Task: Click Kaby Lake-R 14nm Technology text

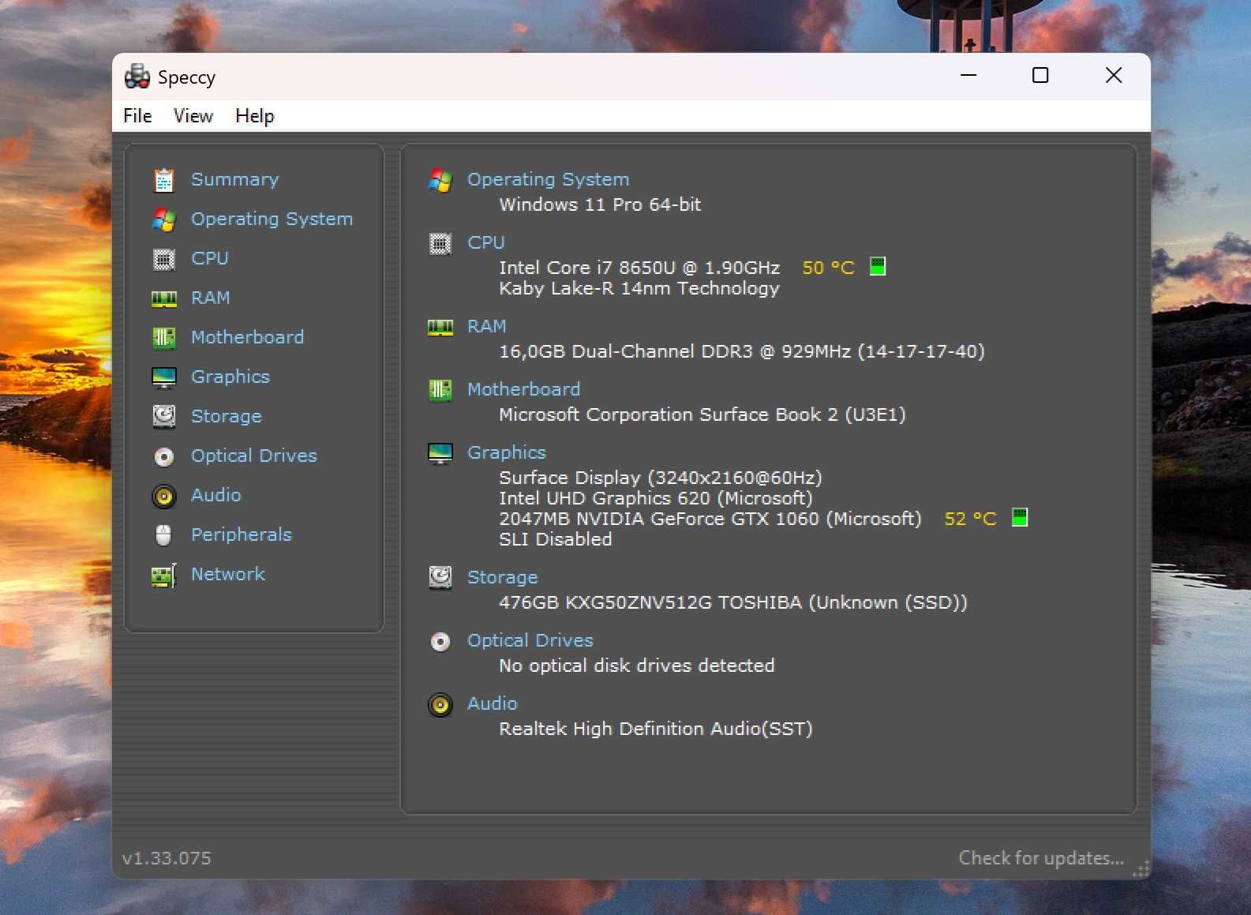Action: click(639, 289)
